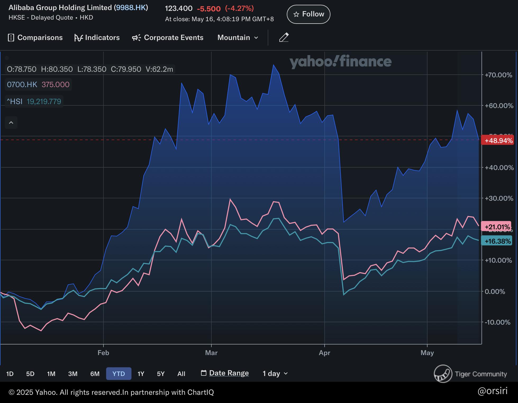Viewport: 518px width, 403px height.
Task: Open the Date Range picker link
Action: pos(229,373)
